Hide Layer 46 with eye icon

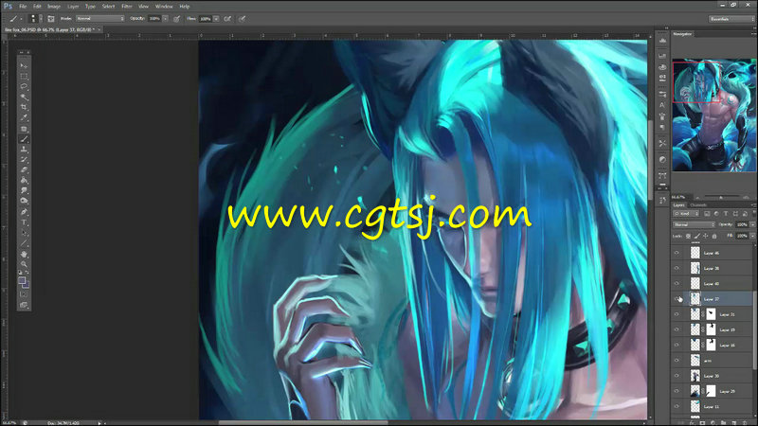click(x=677, y=253)
